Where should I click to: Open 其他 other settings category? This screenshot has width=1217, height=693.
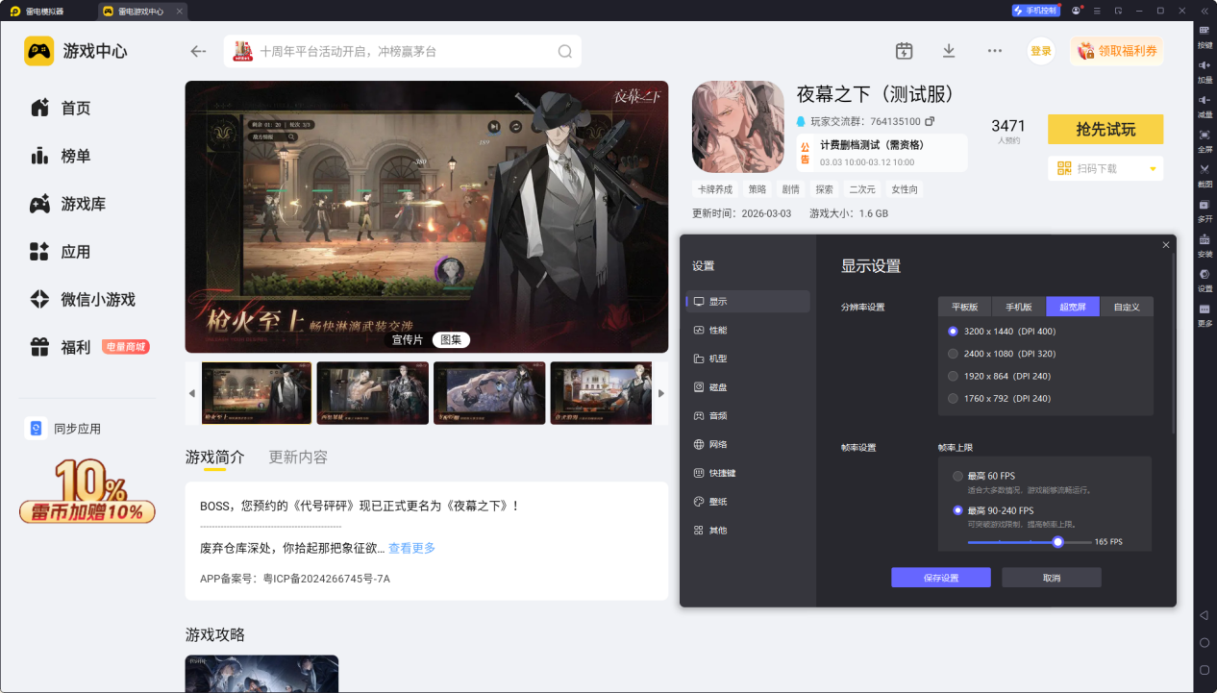click(748, 530)
